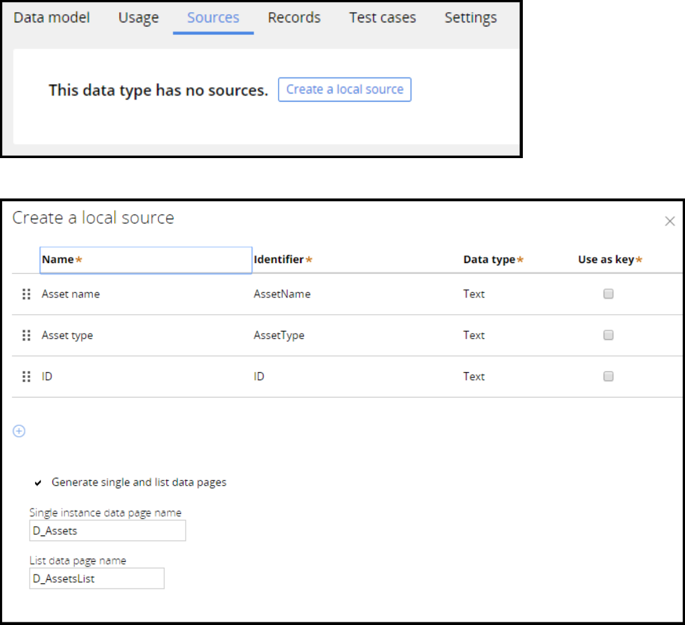Click the Single instance data page name field
The height and width of the screenshot is (625, 685).
(108, 531)
